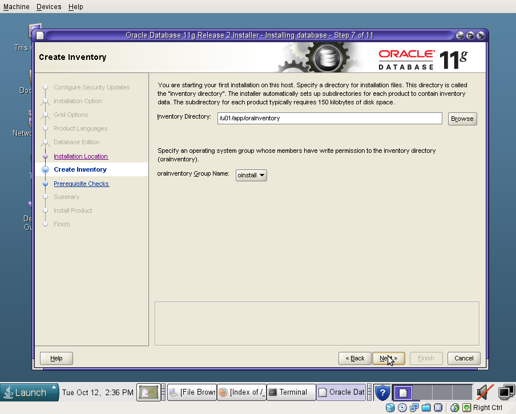Click the show desktop icon in taskbar
Image resolution: width=516 pixels, height=414 pixels.
pos(148,392)
